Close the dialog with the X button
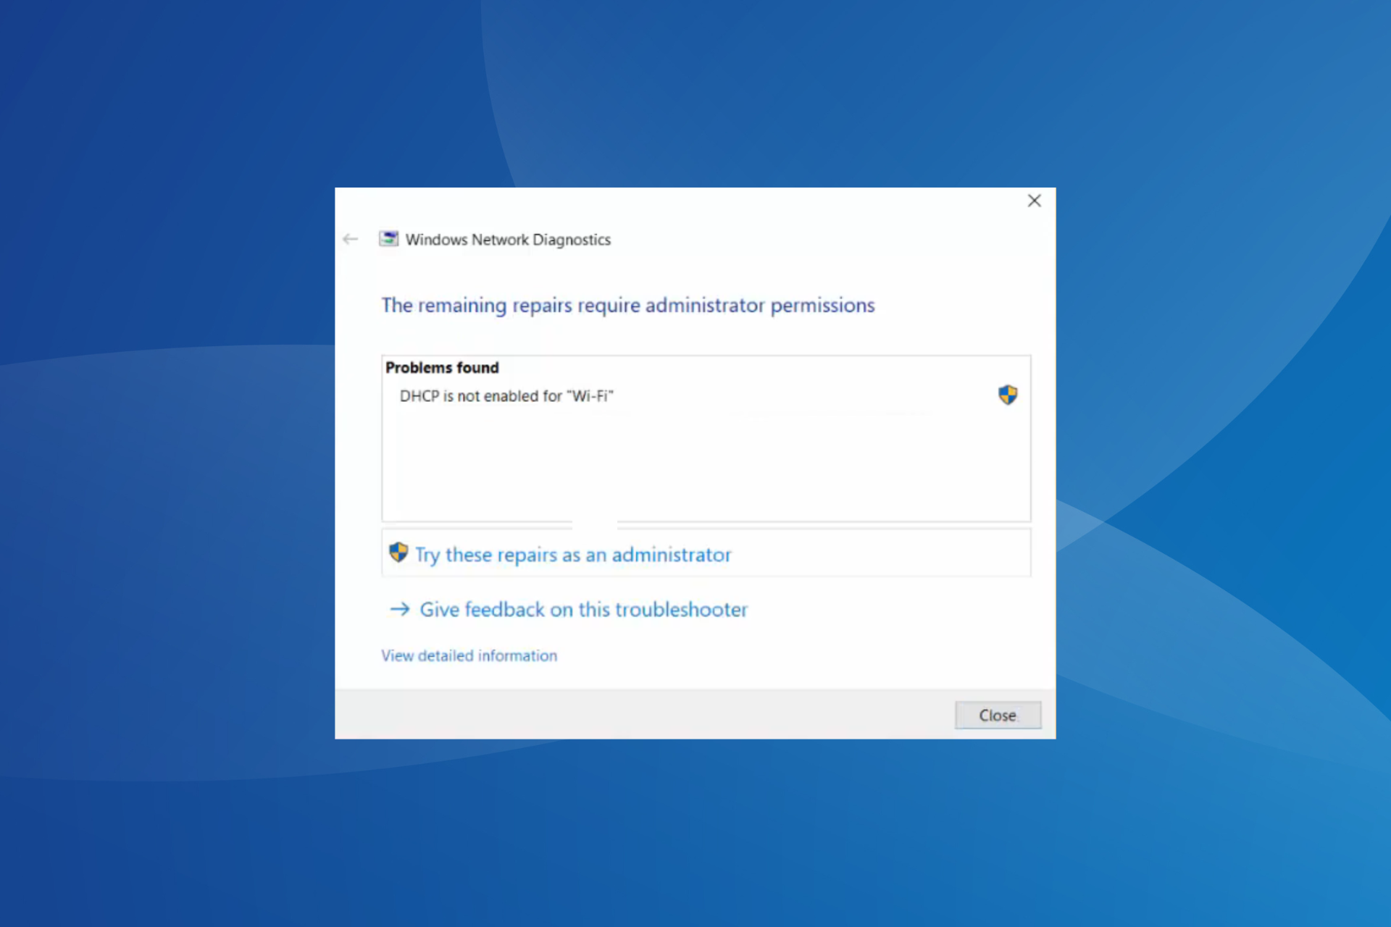Viewport: 1391px width, 927px height. point(1035,201)
